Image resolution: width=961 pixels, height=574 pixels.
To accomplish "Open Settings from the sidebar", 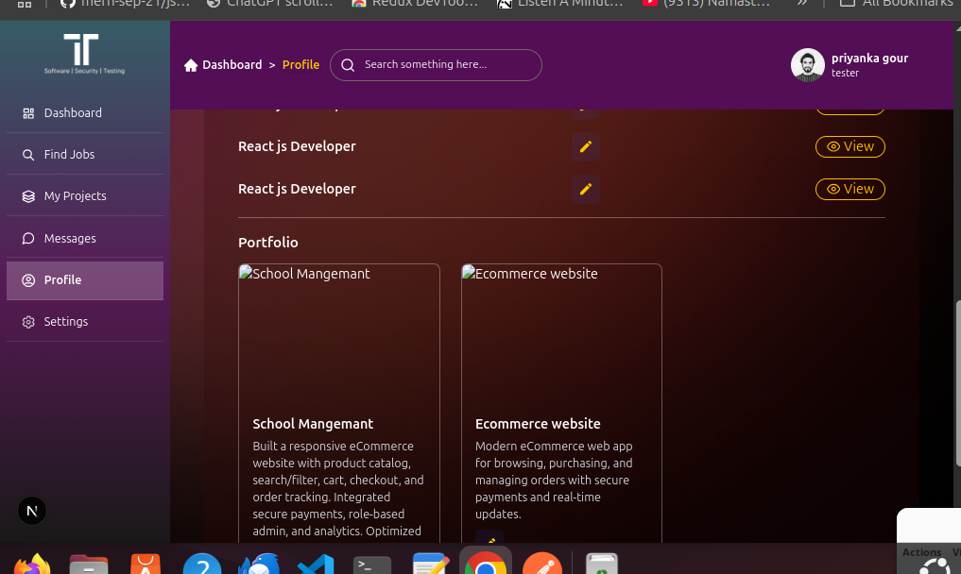I will 65,322.
